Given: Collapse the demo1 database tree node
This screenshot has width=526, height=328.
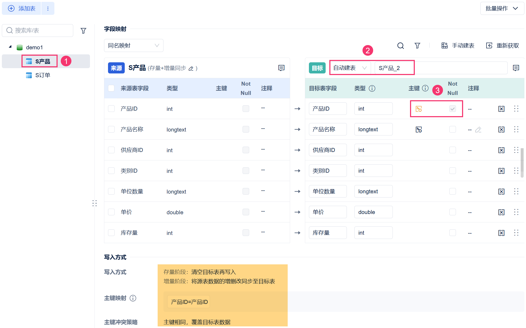Looking at the screenshot, I should point(10,47).
